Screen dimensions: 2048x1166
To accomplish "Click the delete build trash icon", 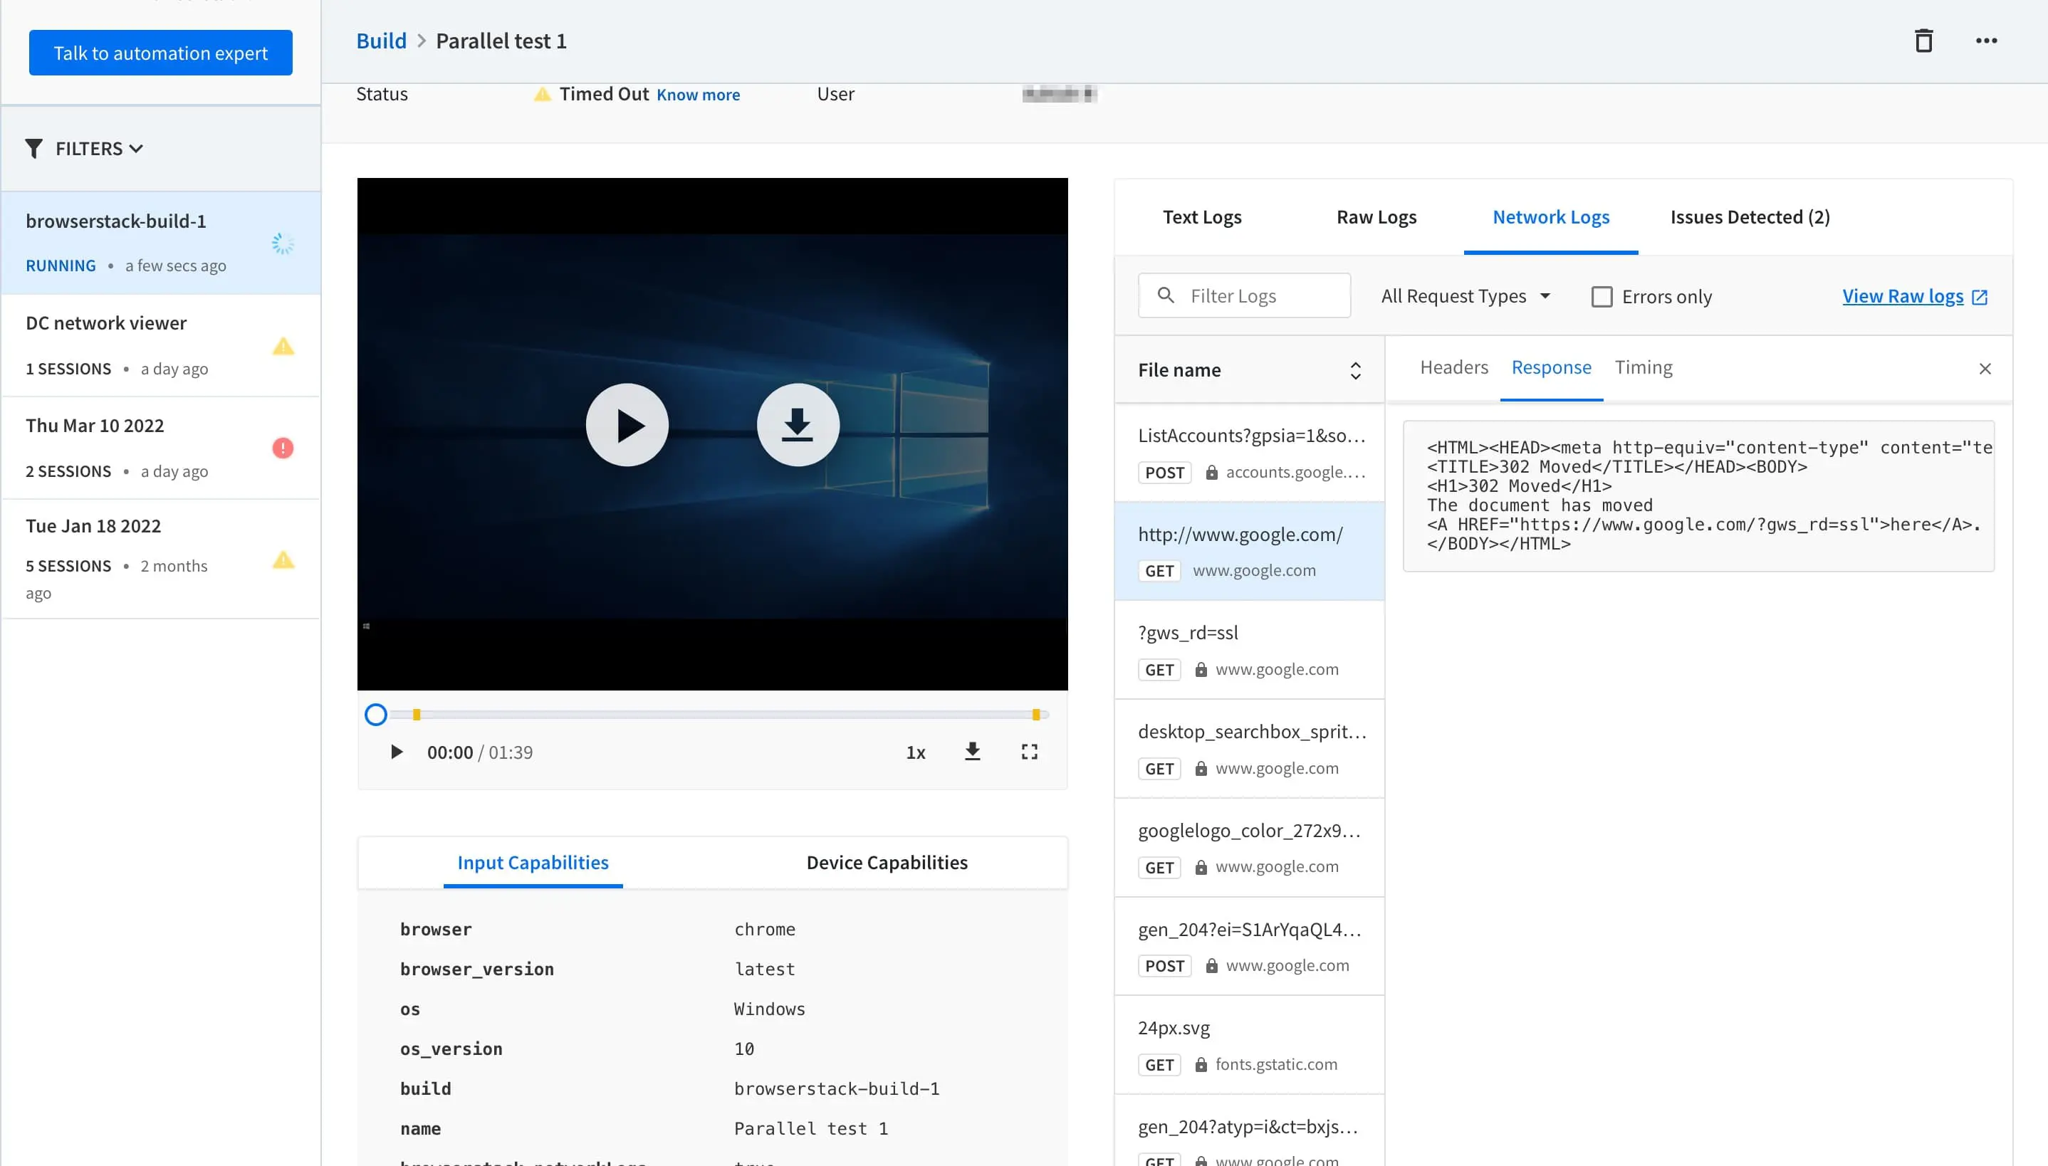I will 1924,39.
